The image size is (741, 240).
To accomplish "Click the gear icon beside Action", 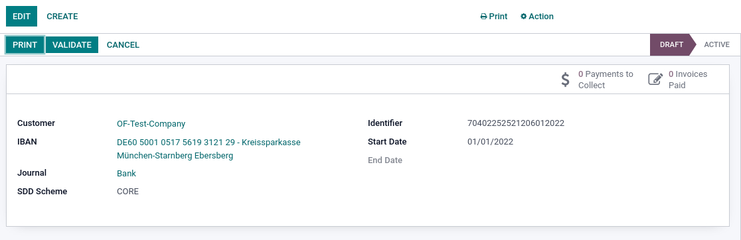I will 523,17.
